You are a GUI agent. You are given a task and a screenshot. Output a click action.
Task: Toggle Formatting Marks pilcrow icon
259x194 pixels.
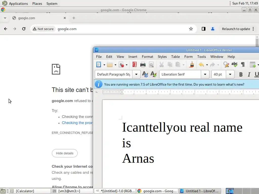(243, 64)
